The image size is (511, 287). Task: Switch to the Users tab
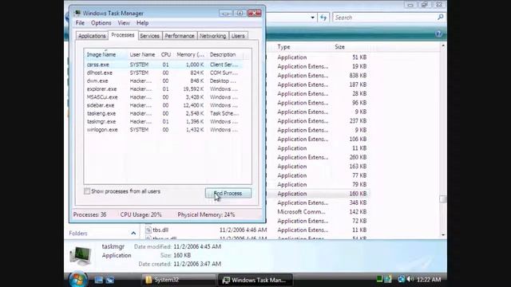(x=238, y=36)
